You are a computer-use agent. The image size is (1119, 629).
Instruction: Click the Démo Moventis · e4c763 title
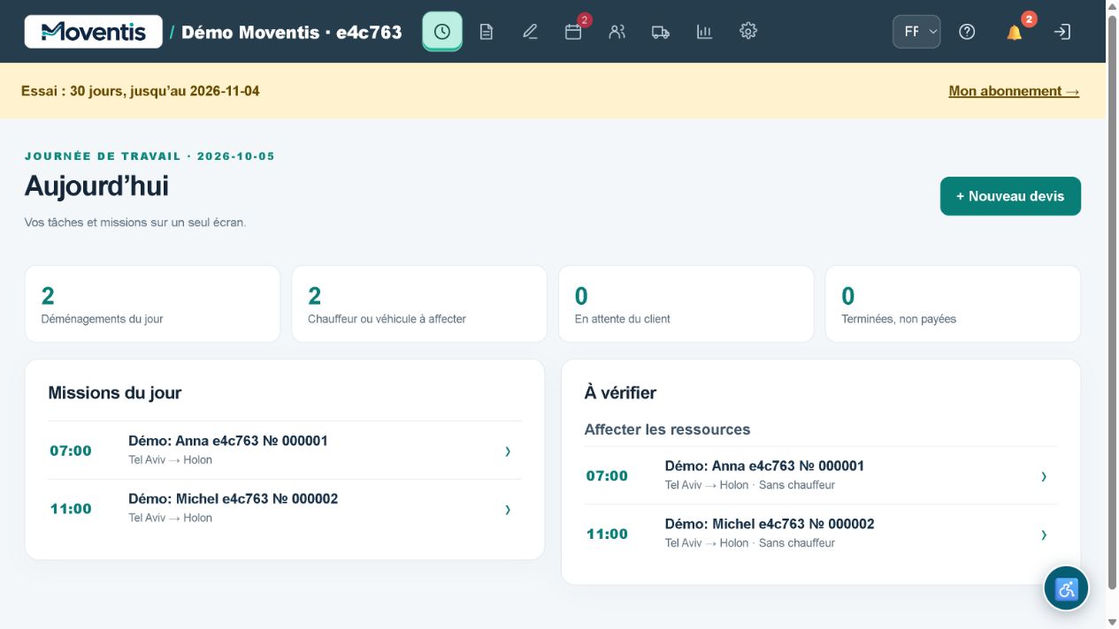(292, 33)
